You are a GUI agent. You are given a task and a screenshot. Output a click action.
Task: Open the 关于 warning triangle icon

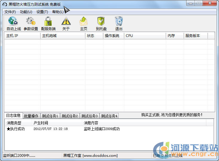pyautogui.click(x=66, y=21)
